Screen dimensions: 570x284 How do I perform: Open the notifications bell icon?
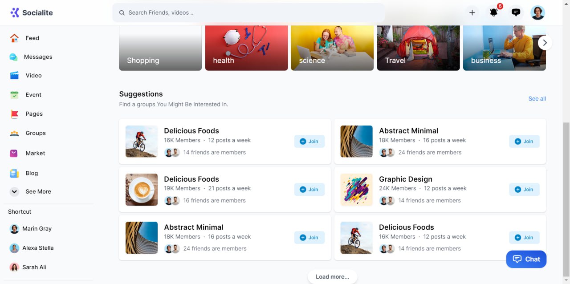click(x=493, y=12)
